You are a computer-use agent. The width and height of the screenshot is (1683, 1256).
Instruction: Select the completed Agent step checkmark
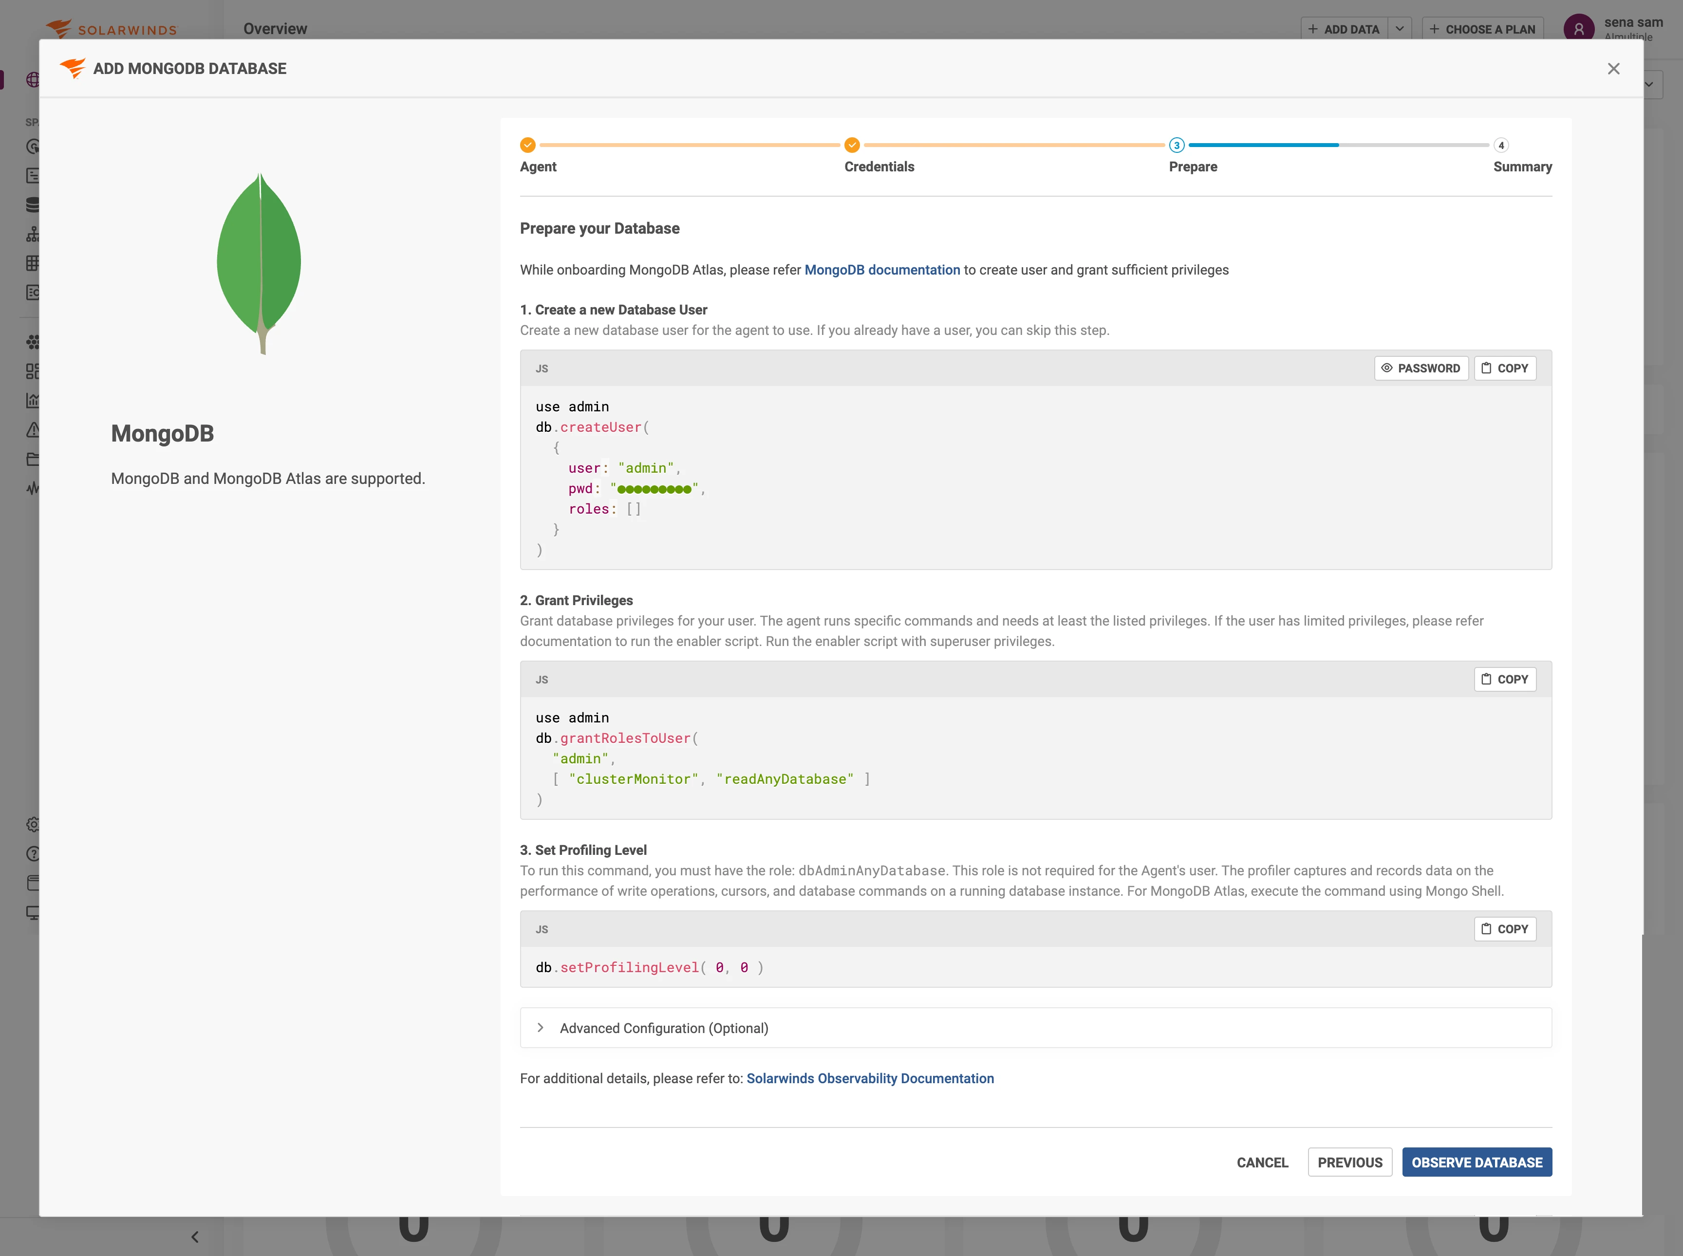[528, 145]
